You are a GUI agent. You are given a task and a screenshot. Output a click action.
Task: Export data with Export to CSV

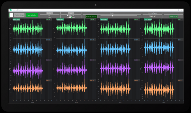pos(173,16)
